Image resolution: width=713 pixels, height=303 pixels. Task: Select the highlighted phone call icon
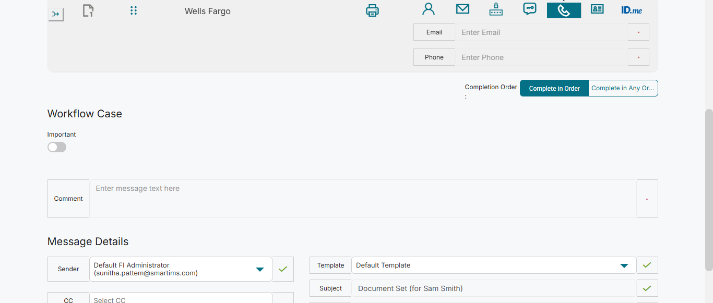(x=564, y=10)
